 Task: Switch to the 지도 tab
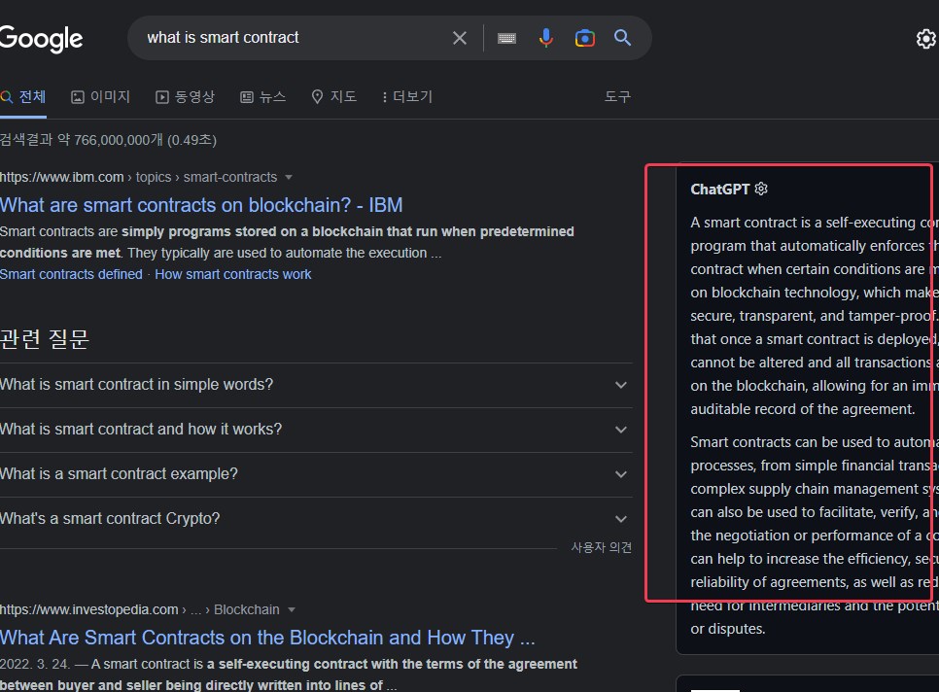click(334, 97)
